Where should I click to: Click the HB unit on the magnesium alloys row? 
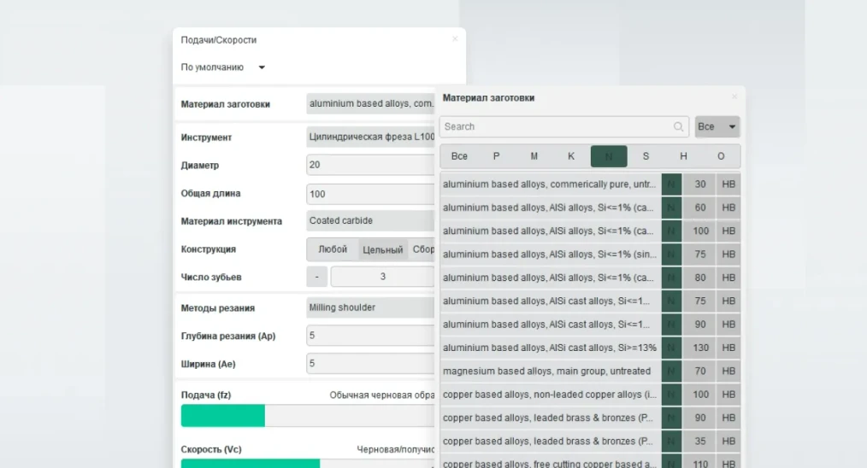coord(728,371)
